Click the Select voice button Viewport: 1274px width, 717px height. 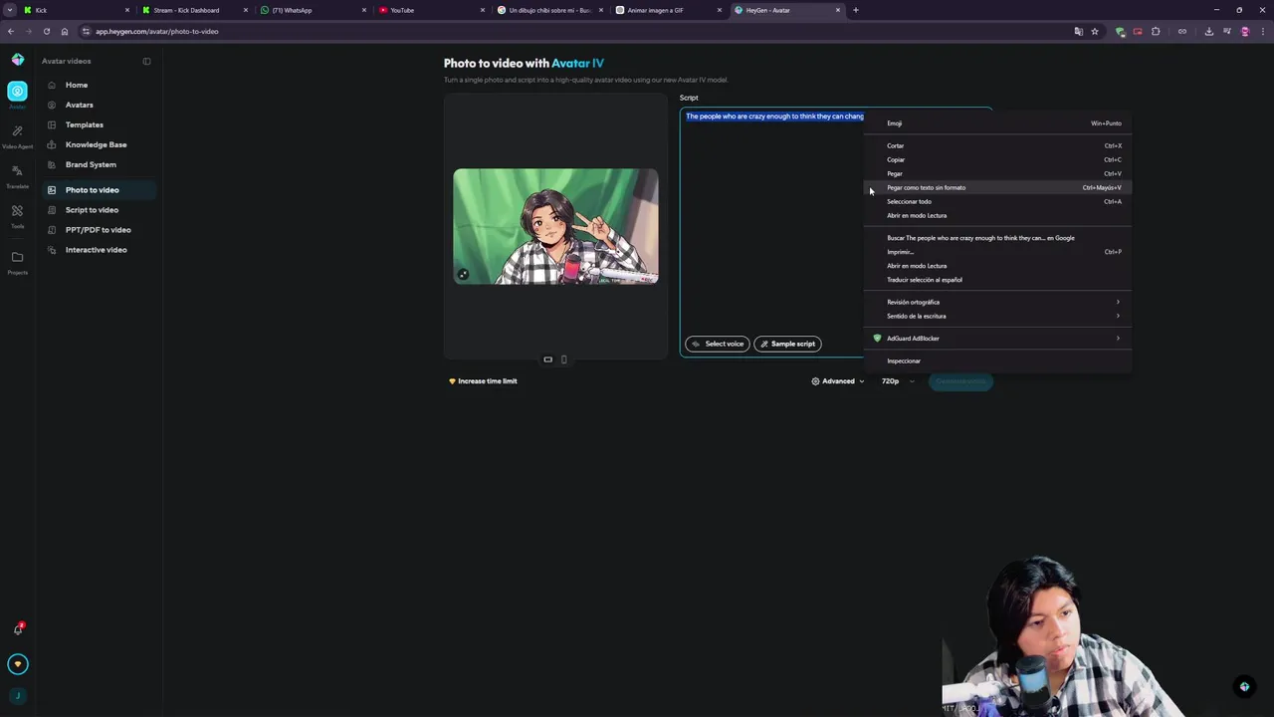point(718,344)
